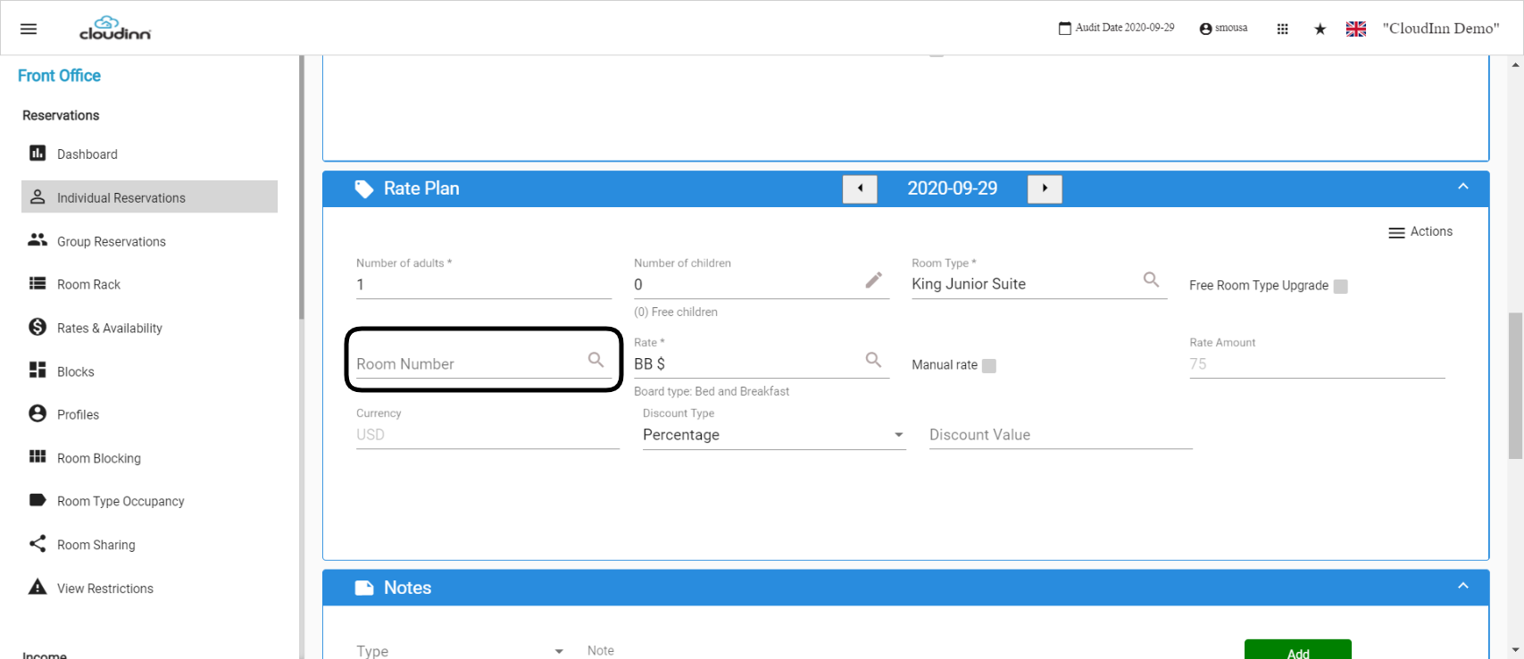This screenshot has width=1524, height=659.
Task: Click the "(0) Free children" text
Action: tap(676, 312)
